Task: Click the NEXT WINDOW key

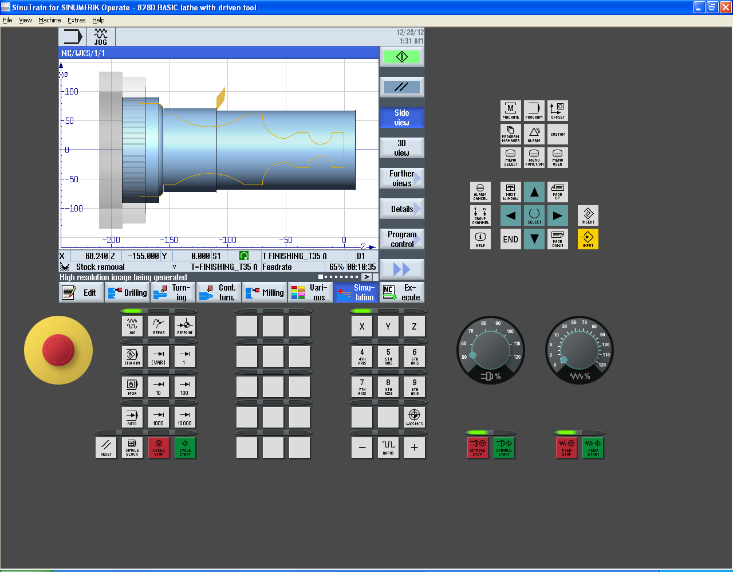Action: click(511, 192)
